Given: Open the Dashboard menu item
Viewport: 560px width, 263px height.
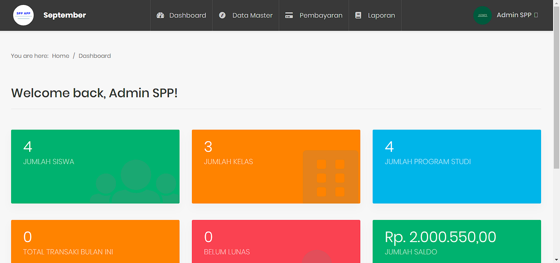Looking at the screenshot, I should 181,15.
